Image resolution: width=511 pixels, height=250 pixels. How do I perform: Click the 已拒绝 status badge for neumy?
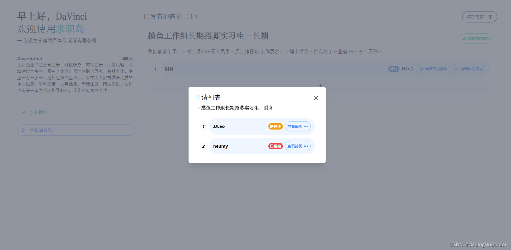tap(275, 146)
